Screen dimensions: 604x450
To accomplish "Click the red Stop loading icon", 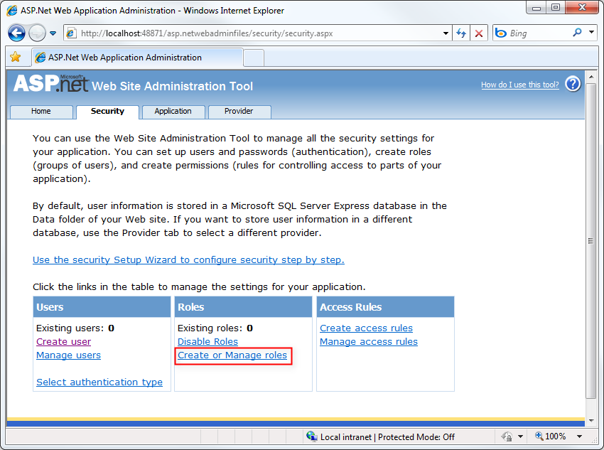I will coord(479,33).
